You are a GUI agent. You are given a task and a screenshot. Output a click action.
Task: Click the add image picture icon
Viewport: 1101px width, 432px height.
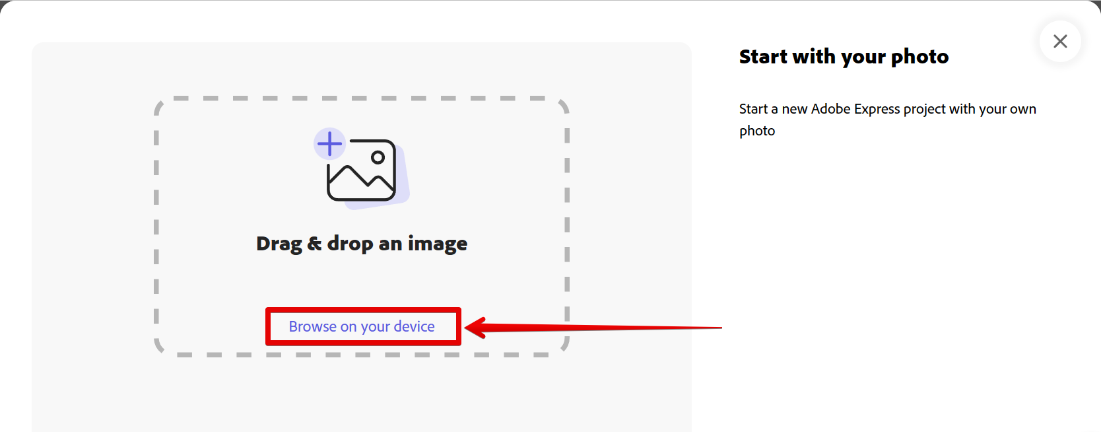click(361, 170)
